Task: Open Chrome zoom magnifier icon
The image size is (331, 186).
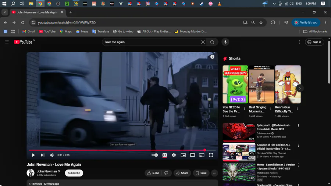Action: [253, 22]
